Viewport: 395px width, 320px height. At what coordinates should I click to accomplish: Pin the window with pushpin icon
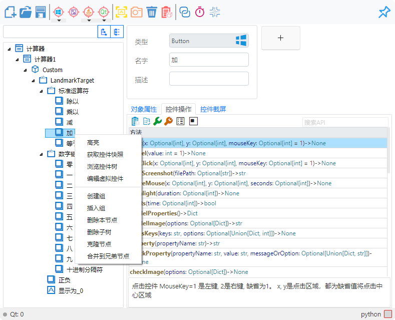click(x=383, y=13)
